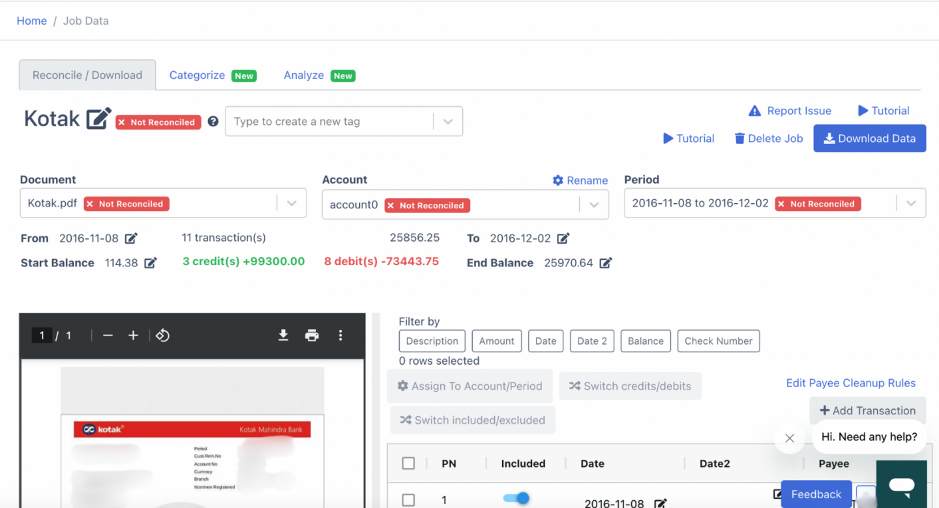Click Assign To Account/Period button
Screen dimensions: 939x508
(x=470, y=386)
